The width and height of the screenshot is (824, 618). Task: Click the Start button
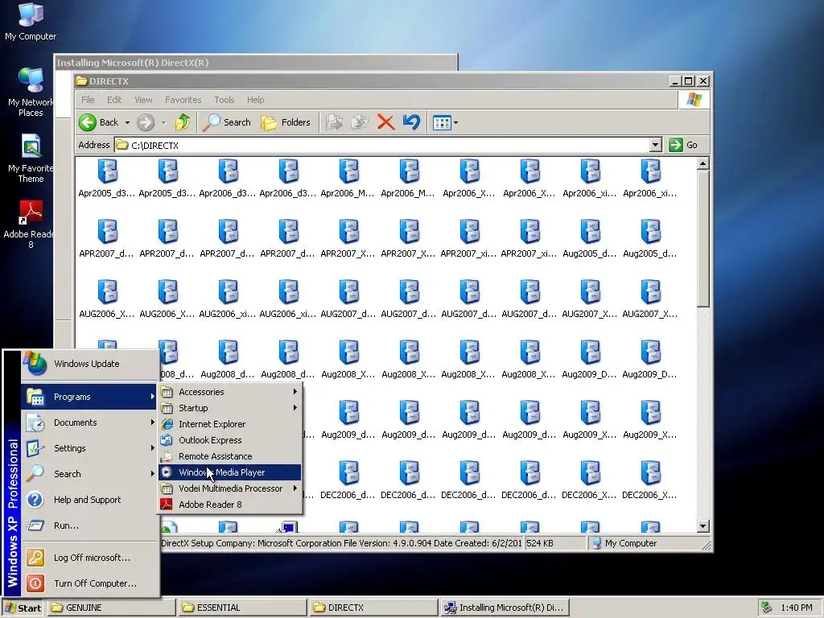[23, 608]
